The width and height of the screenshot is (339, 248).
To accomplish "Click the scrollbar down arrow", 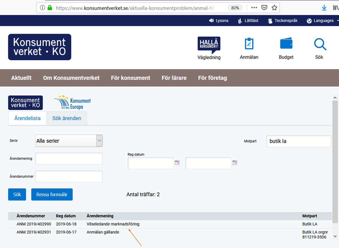I will (335, 236).
